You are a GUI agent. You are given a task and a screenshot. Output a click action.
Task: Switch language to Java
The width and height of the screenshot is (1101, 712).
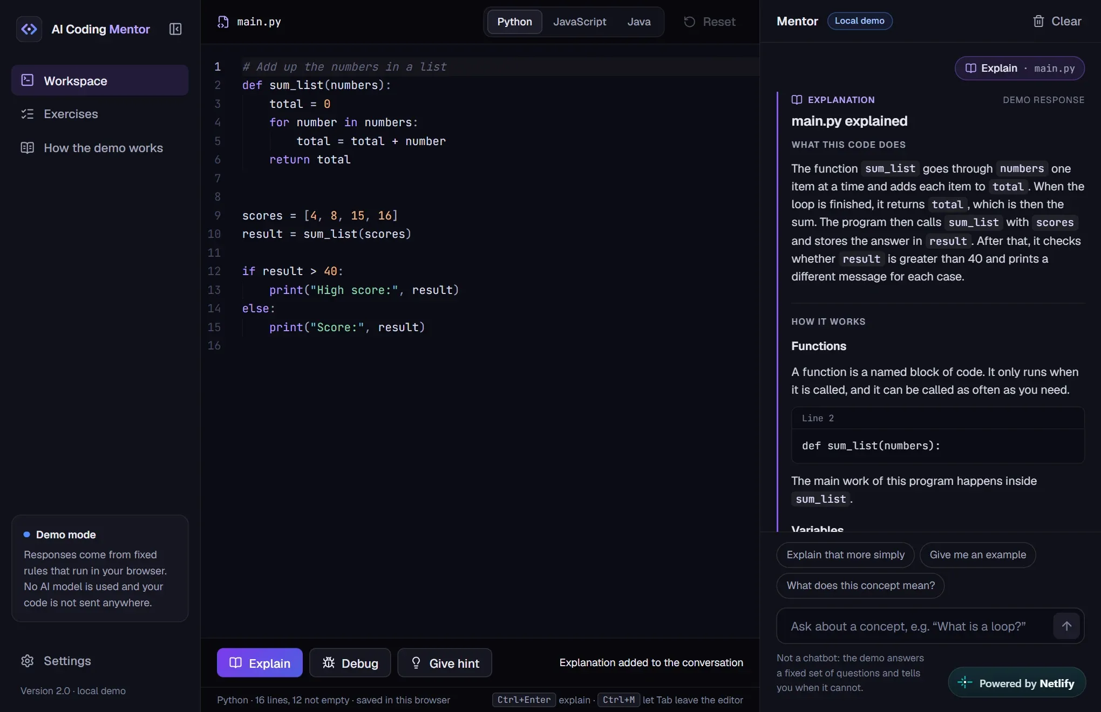638,22
